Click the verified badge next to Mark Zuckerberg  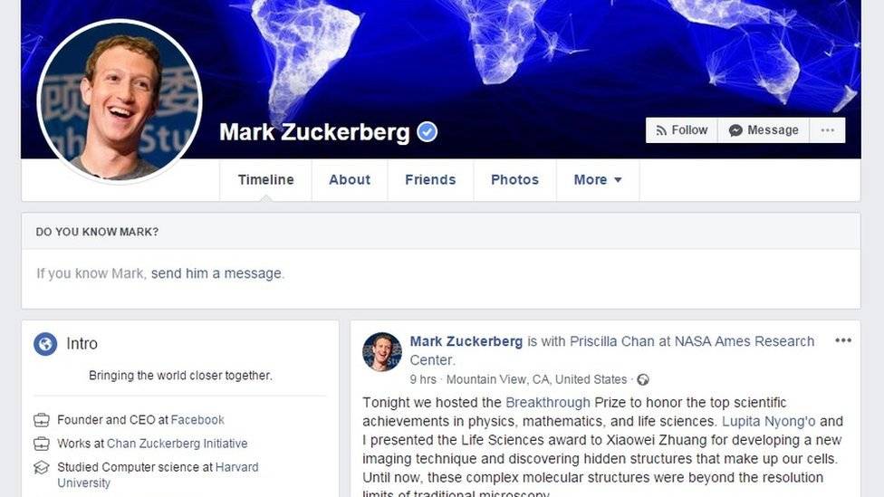pyautogui.click(x=427, y=132)
